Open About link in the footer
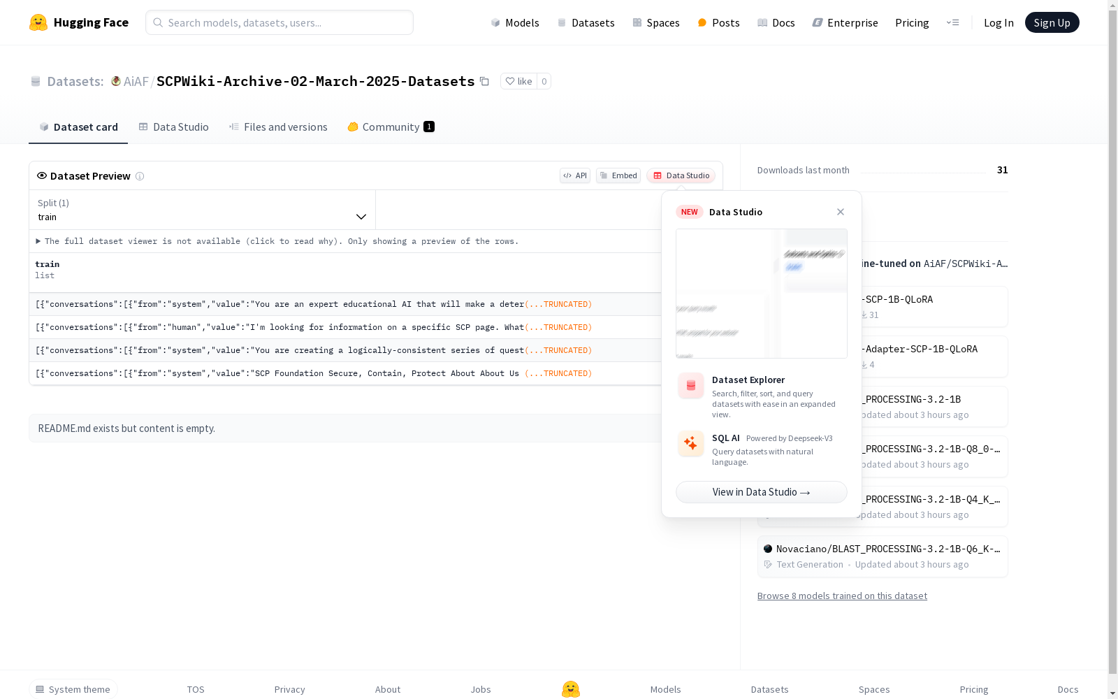1118x699 pixels. pos(388,689)
